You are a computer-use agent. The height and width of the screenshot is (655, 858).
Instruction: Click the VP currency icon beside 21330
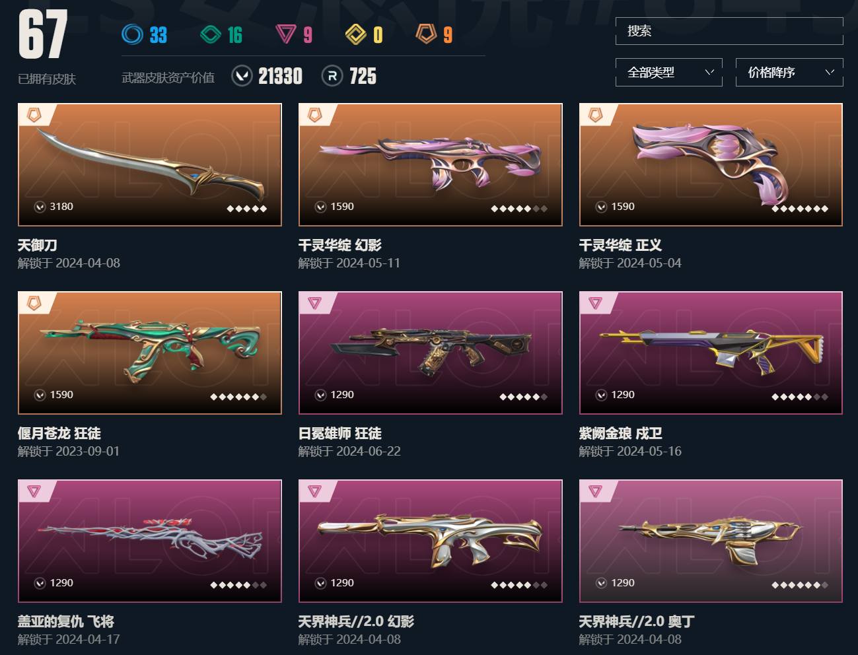click(x=242, y=76)
